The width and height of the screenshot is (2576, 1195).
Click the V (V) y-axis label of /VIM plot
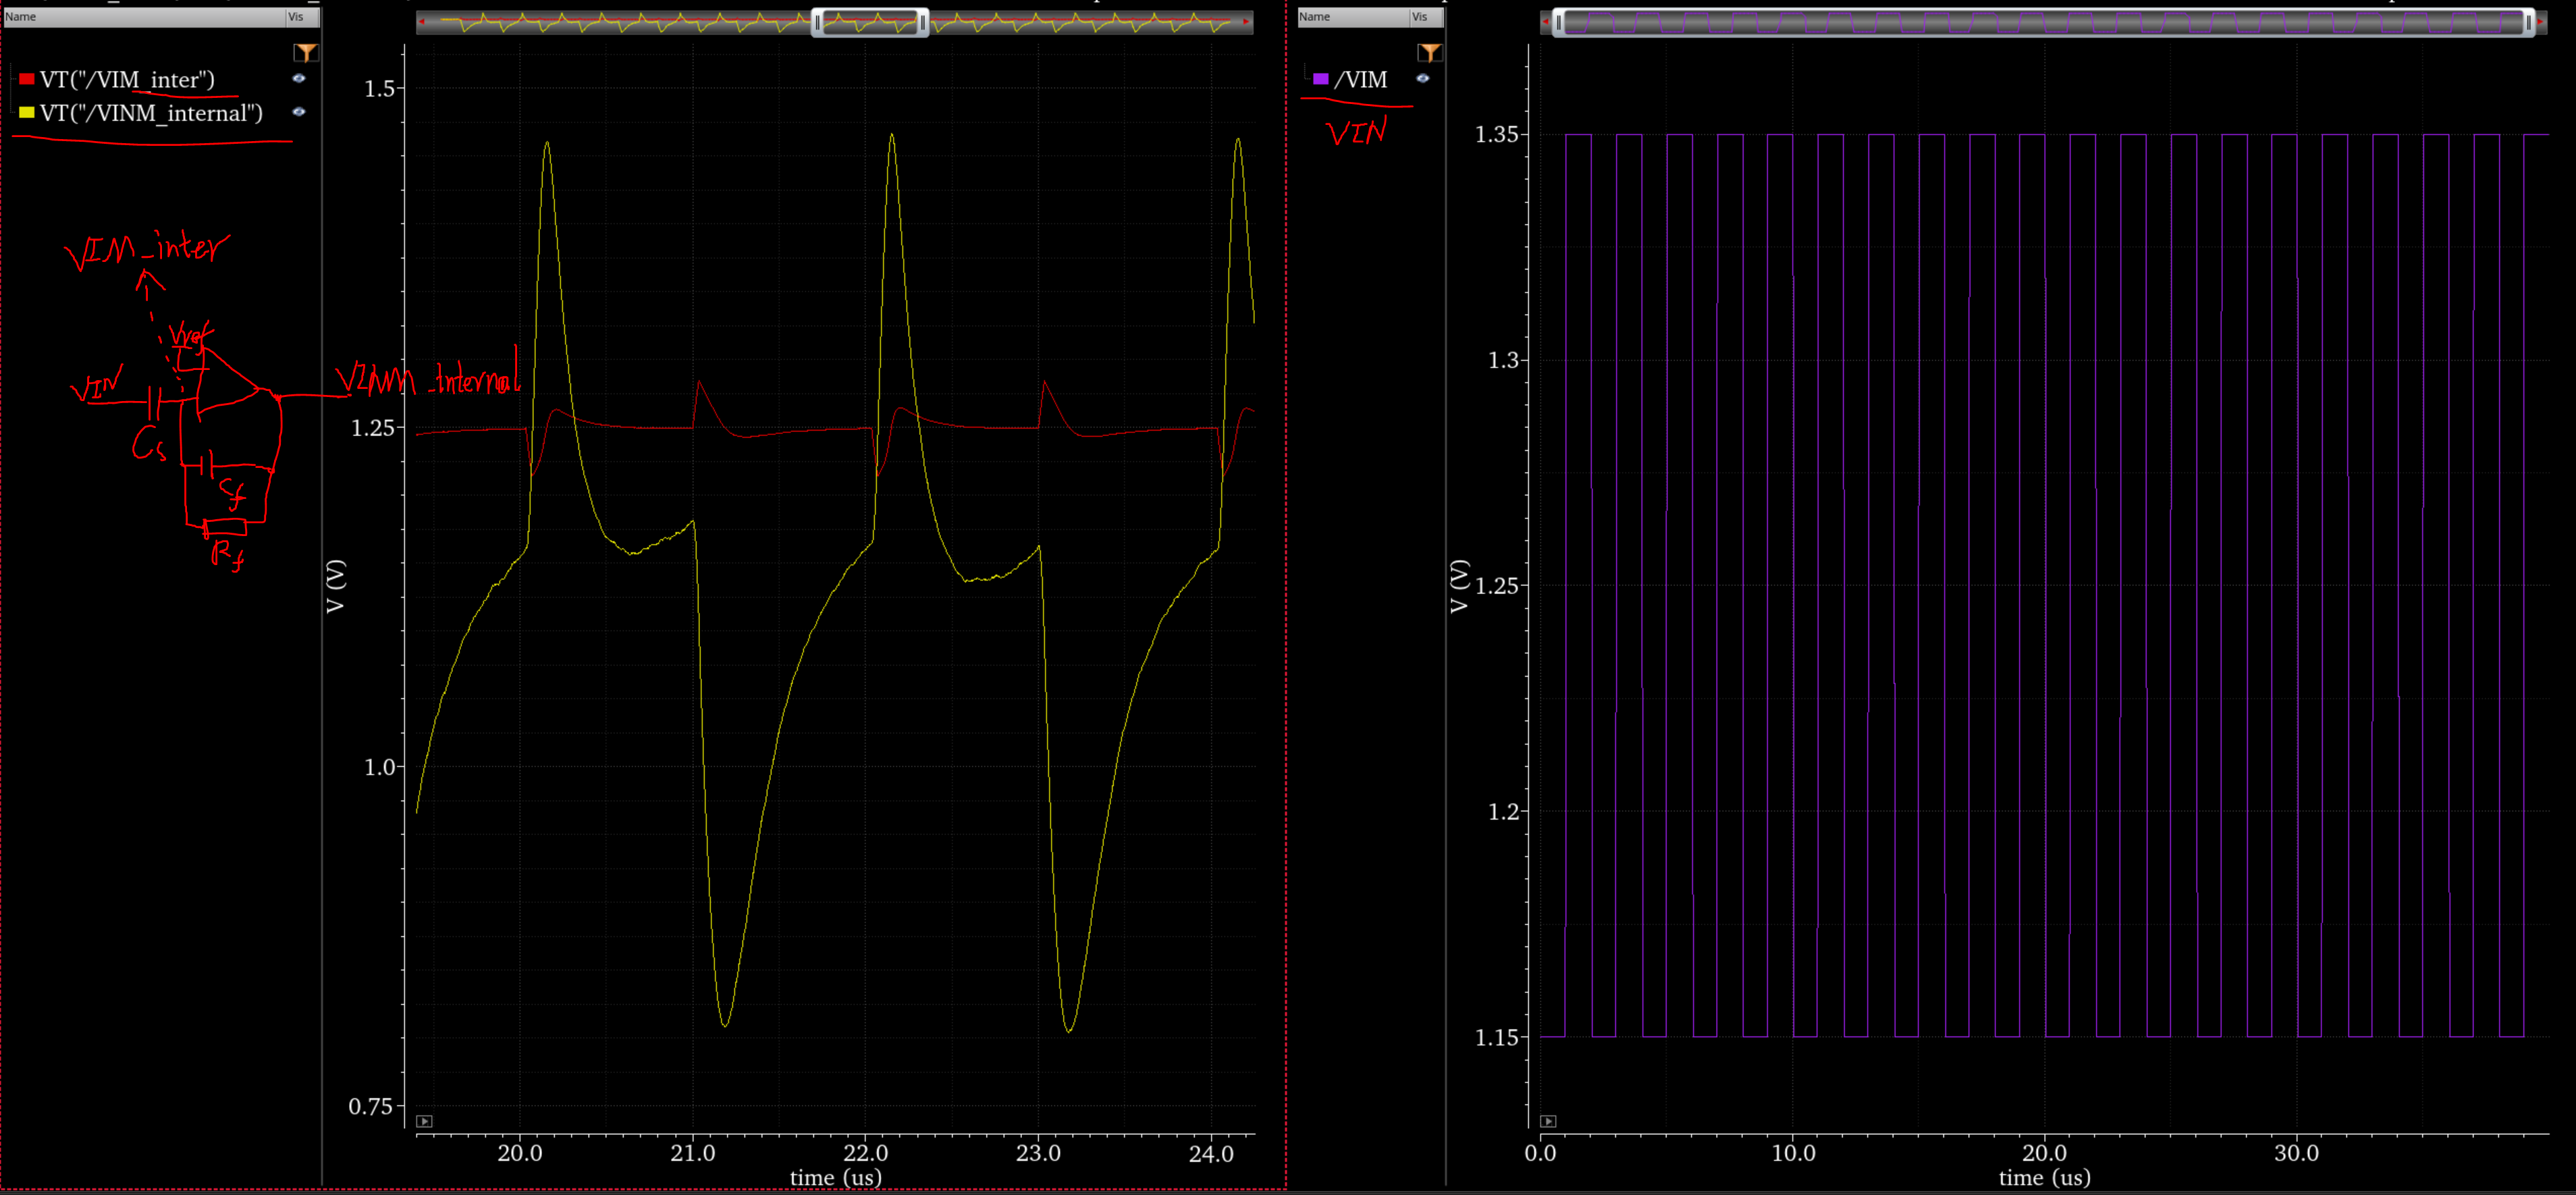(x=1459, y=586)
